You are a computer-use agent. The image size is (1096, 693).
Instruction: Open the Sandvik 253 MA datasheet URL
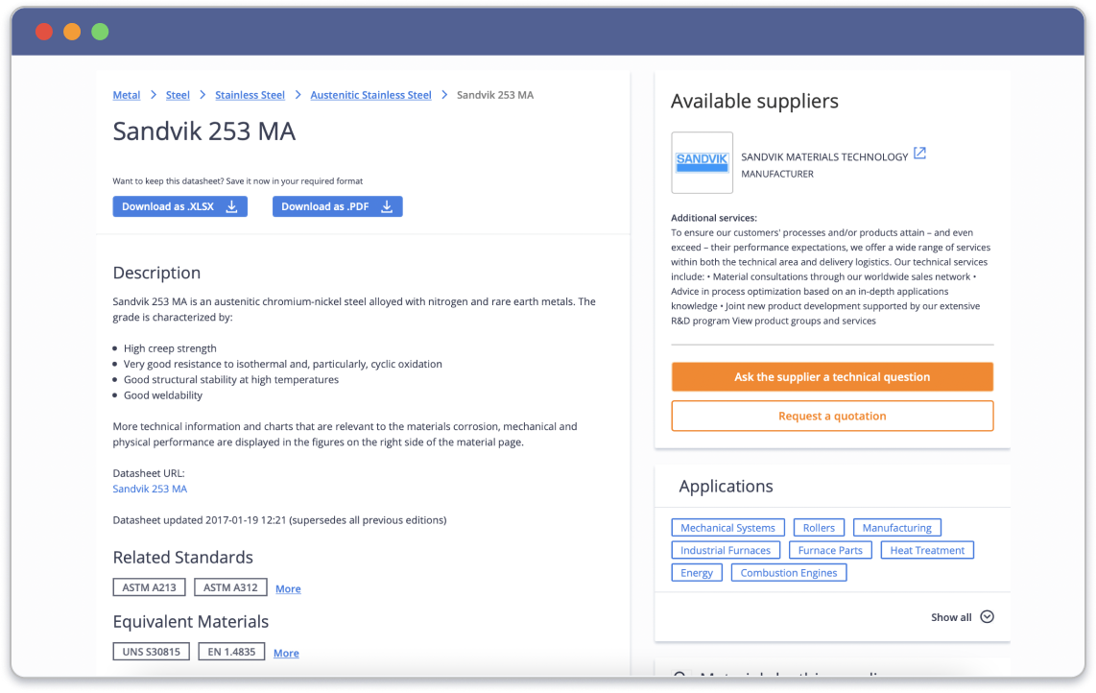click(150, 489)
